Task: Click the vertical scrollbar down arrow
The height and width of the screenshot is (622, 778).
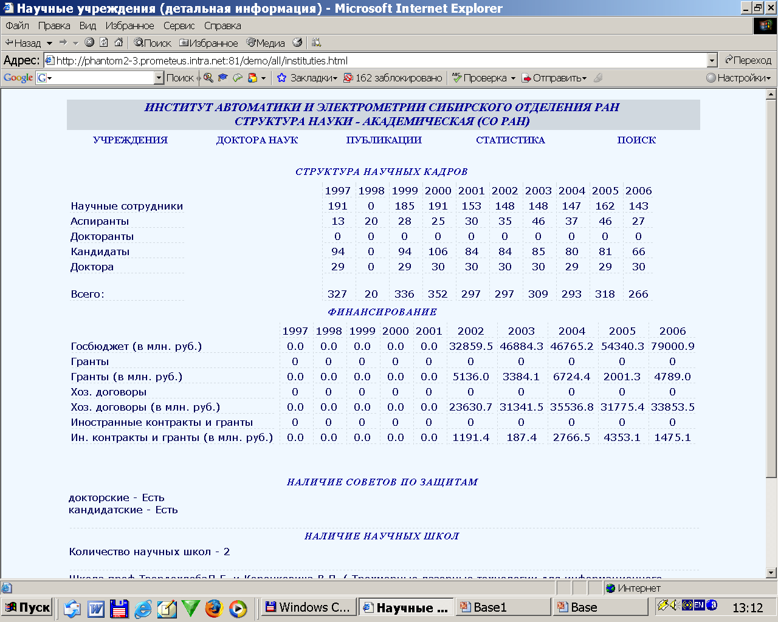Action: pyautogui.click(x=771, y=572)
